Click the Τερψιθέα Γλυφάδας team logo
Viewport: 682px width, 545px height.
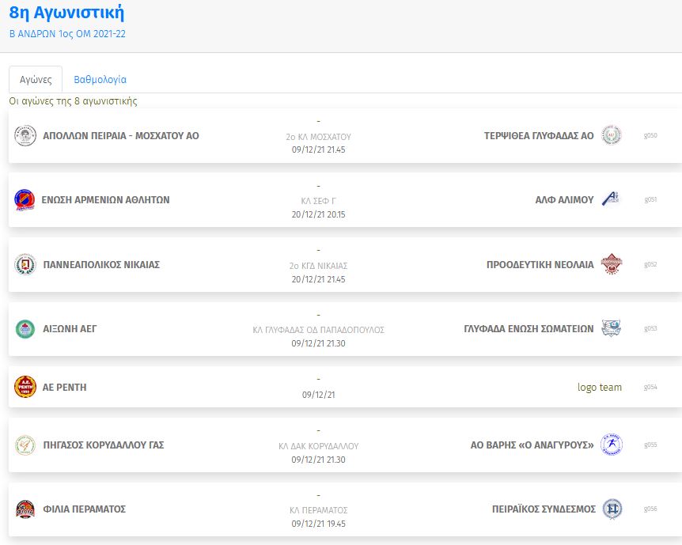(611, 135)
